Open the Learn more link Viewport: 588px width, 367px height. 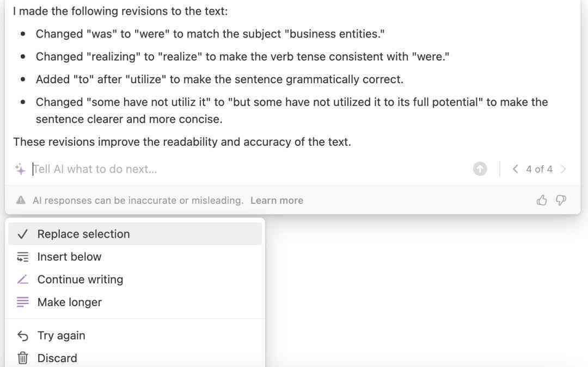tap(277, 200)
